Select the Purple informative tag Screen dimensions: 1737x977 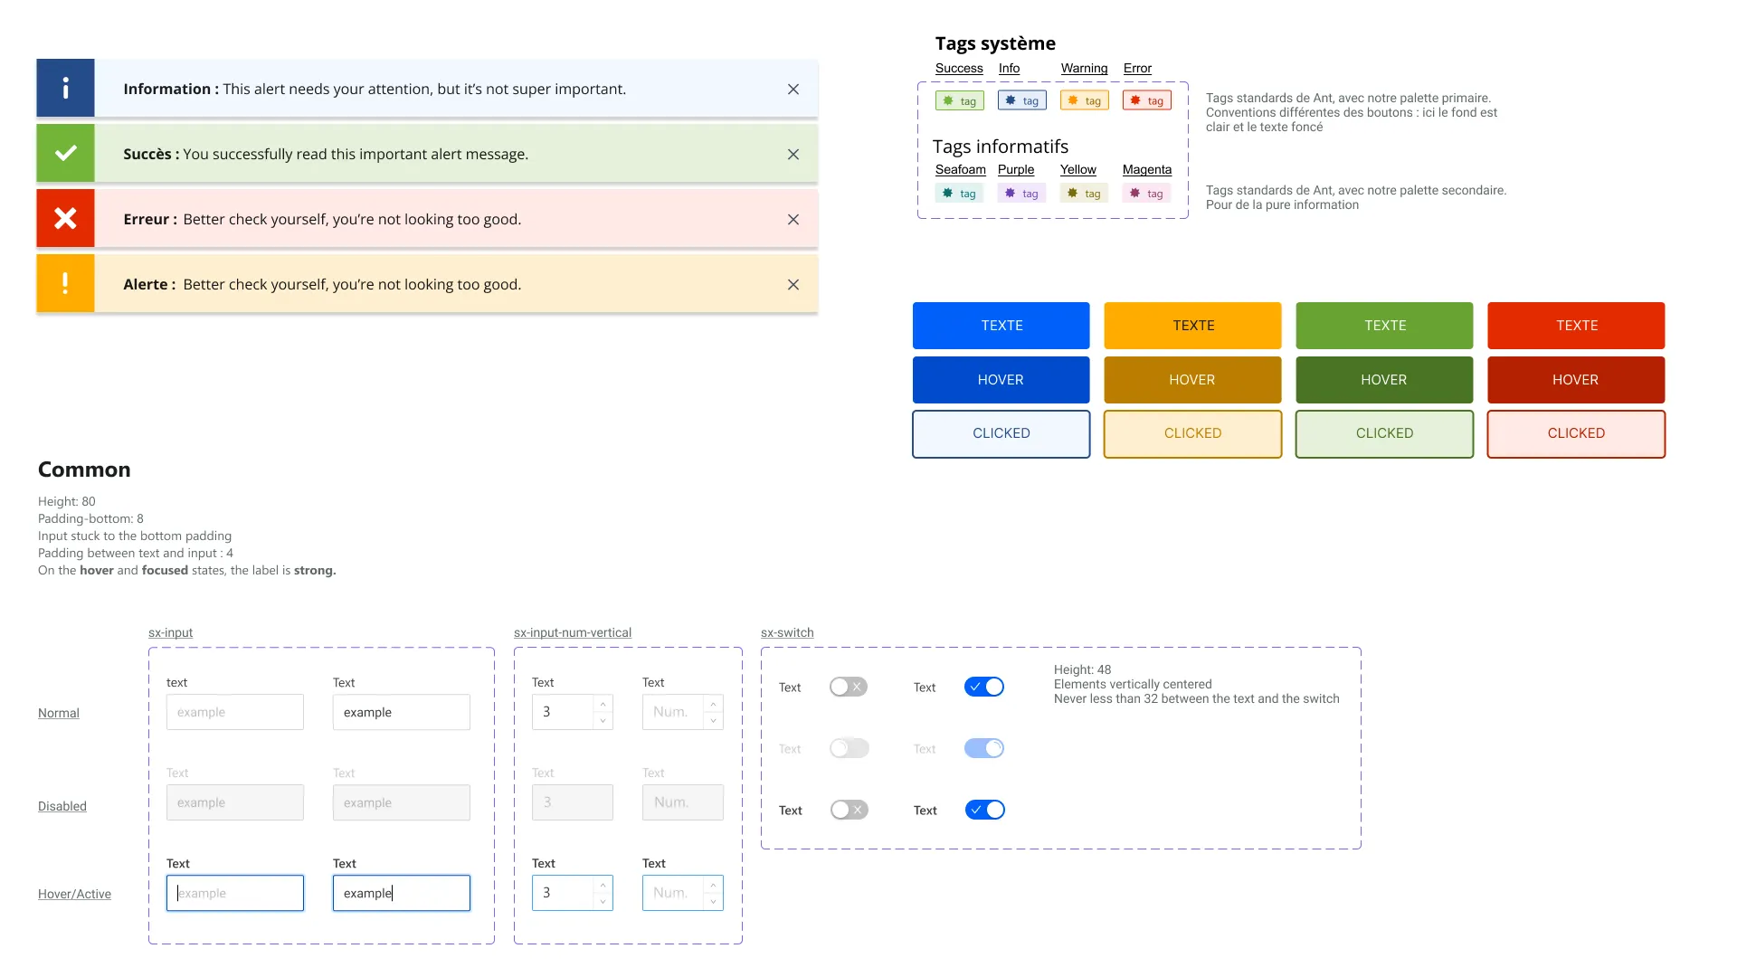tap(1021, 193)
